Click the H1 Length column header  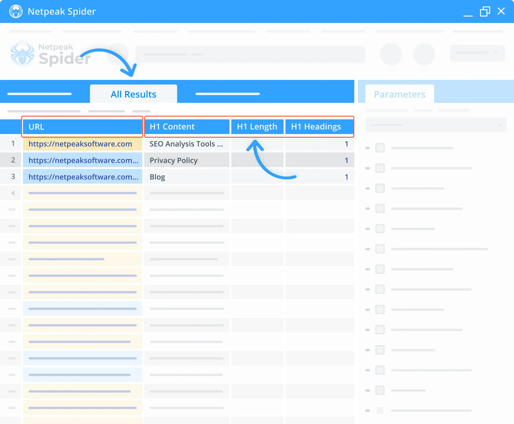click(257, 127)
